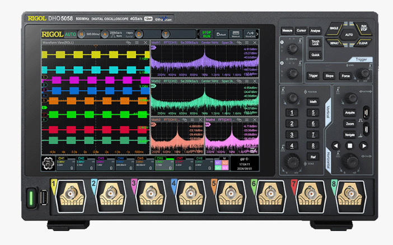
Task: Close the Math1 FFT window
Action: coord(255,43)
